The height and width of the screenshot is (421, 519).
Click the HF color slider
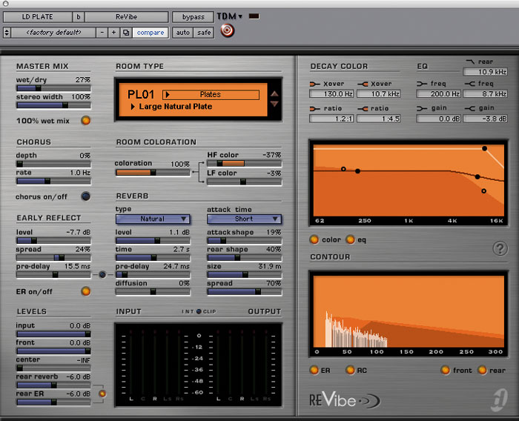coord(244,164)
